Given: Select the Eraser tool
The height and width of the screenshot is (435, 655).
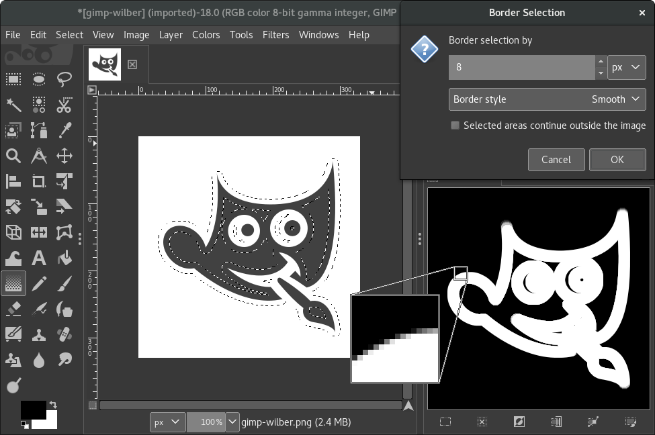Looking at the screenshot, I should point(13,309).
